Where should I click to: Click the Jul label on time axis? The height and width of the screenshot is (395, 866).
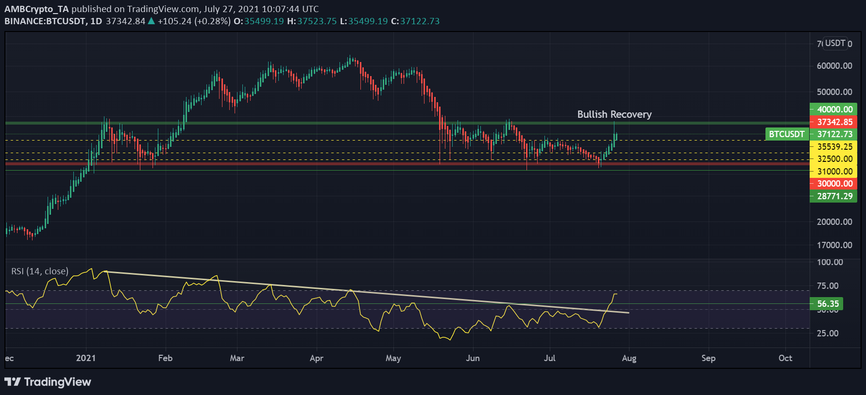550,358
